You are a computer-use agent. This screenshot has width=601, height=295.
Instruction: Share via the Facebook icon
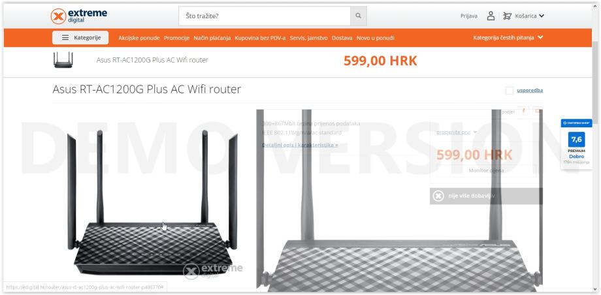[x=523, y=111]
